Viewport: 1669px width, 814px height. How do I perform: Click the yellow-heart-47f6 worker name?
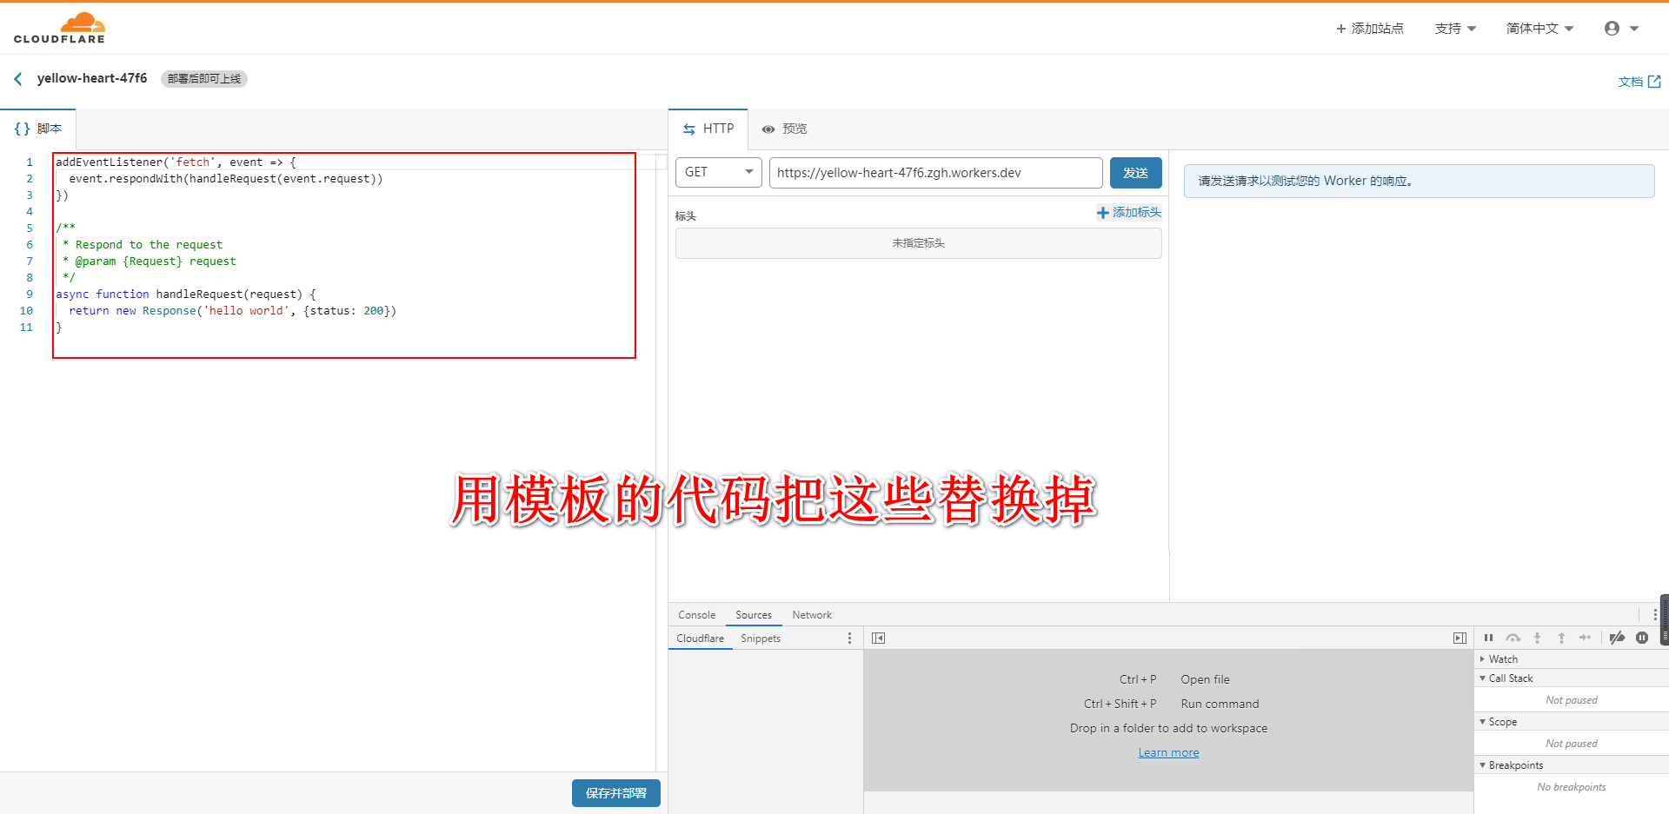[92, 78]
